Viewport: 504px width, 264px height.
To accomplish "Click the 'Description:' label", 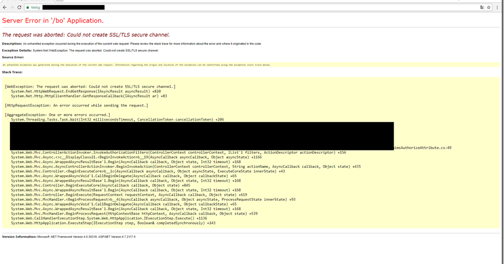I will click(12, 44).
